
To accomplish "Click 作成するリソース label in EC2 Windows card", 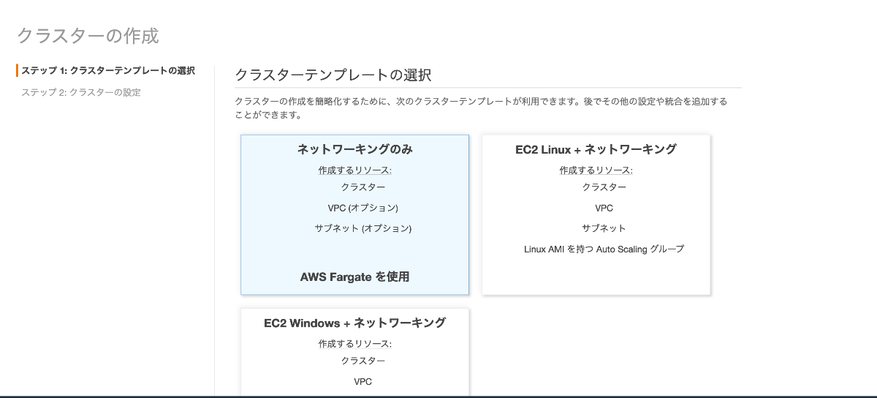I will coord(354,344).
